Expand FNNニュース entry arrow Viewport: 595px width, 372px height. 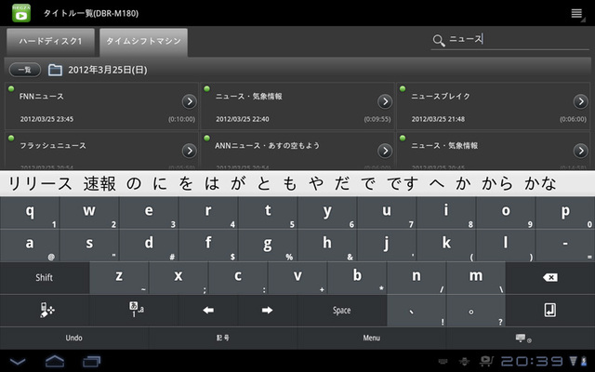[x=189, y=101]
